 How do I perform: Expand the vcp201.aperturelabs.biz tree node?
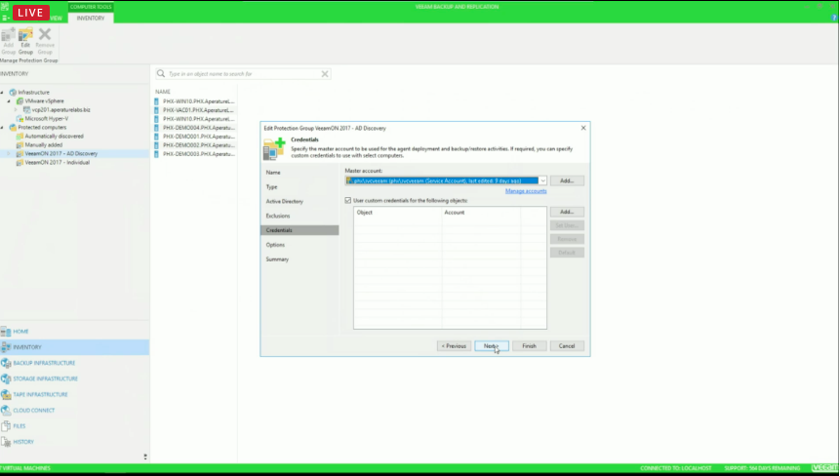coord(16,109)
